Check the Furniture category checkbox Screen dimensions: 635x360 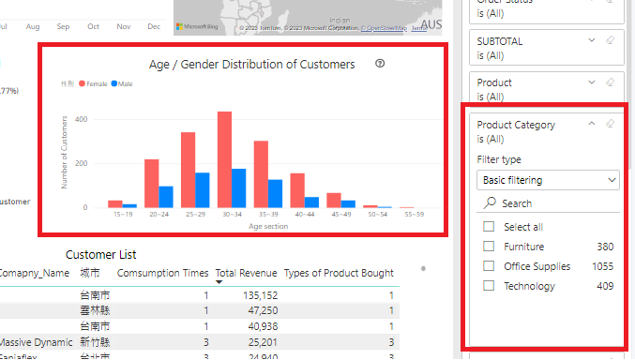tap(489, 247)
